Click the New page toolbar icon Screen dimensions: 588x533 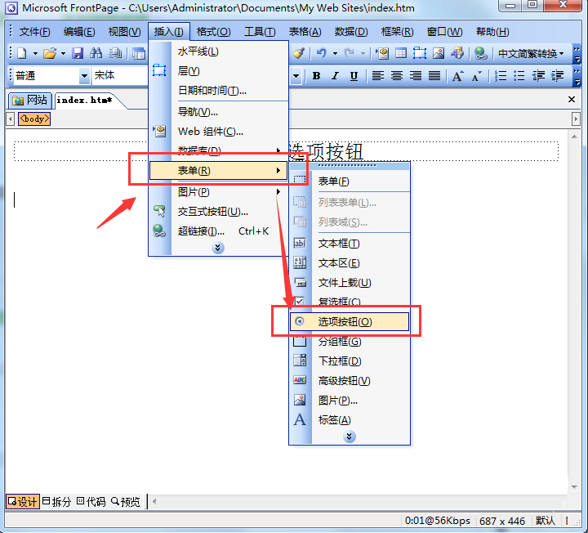22,53
